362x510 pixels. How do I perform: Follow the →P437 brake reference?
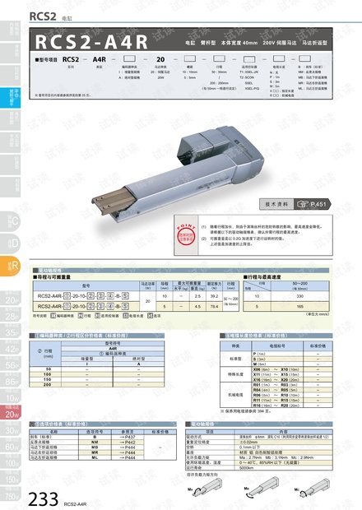coord(128,437)
